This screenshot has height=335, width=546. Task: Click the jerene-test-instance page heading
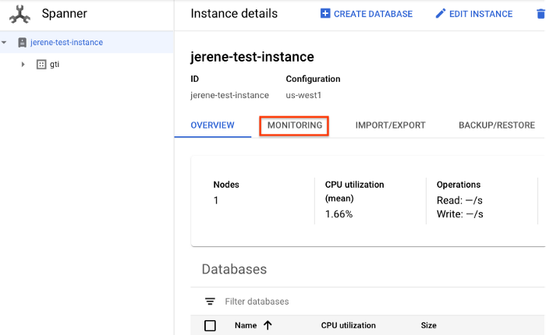point(252,57)
